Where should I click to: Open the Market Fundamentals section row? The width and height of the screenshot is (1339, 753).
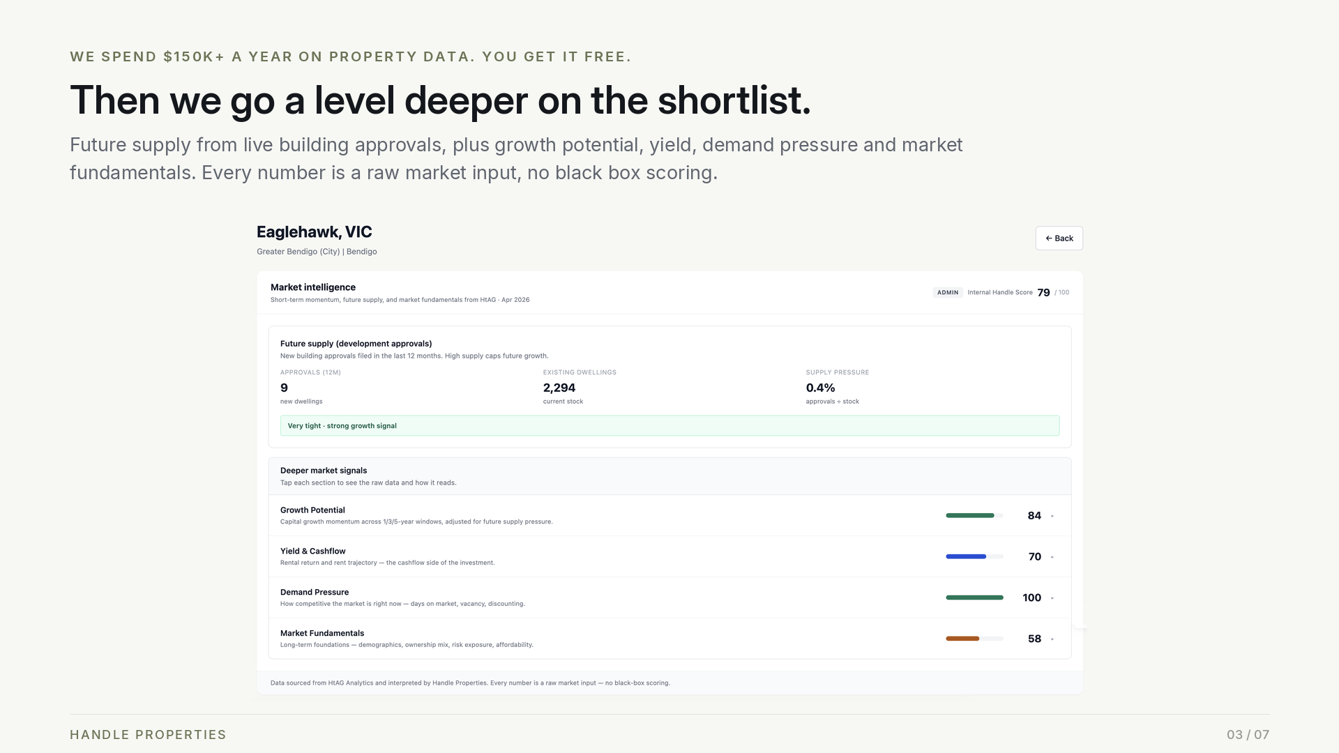(669, 639)
